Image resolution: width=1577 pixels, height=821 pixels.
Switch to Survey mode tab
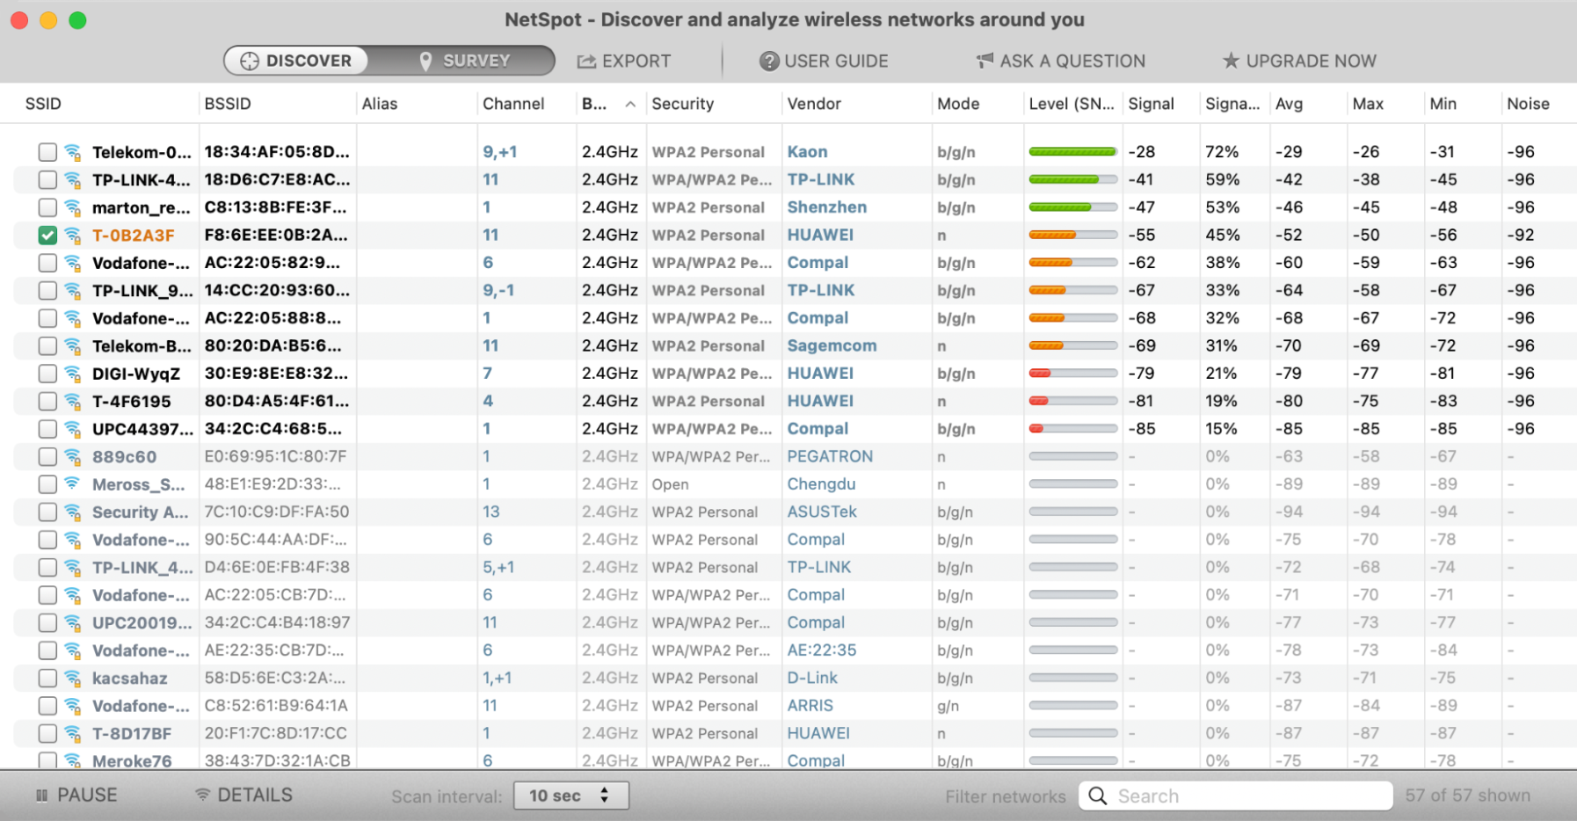(462, 61)
